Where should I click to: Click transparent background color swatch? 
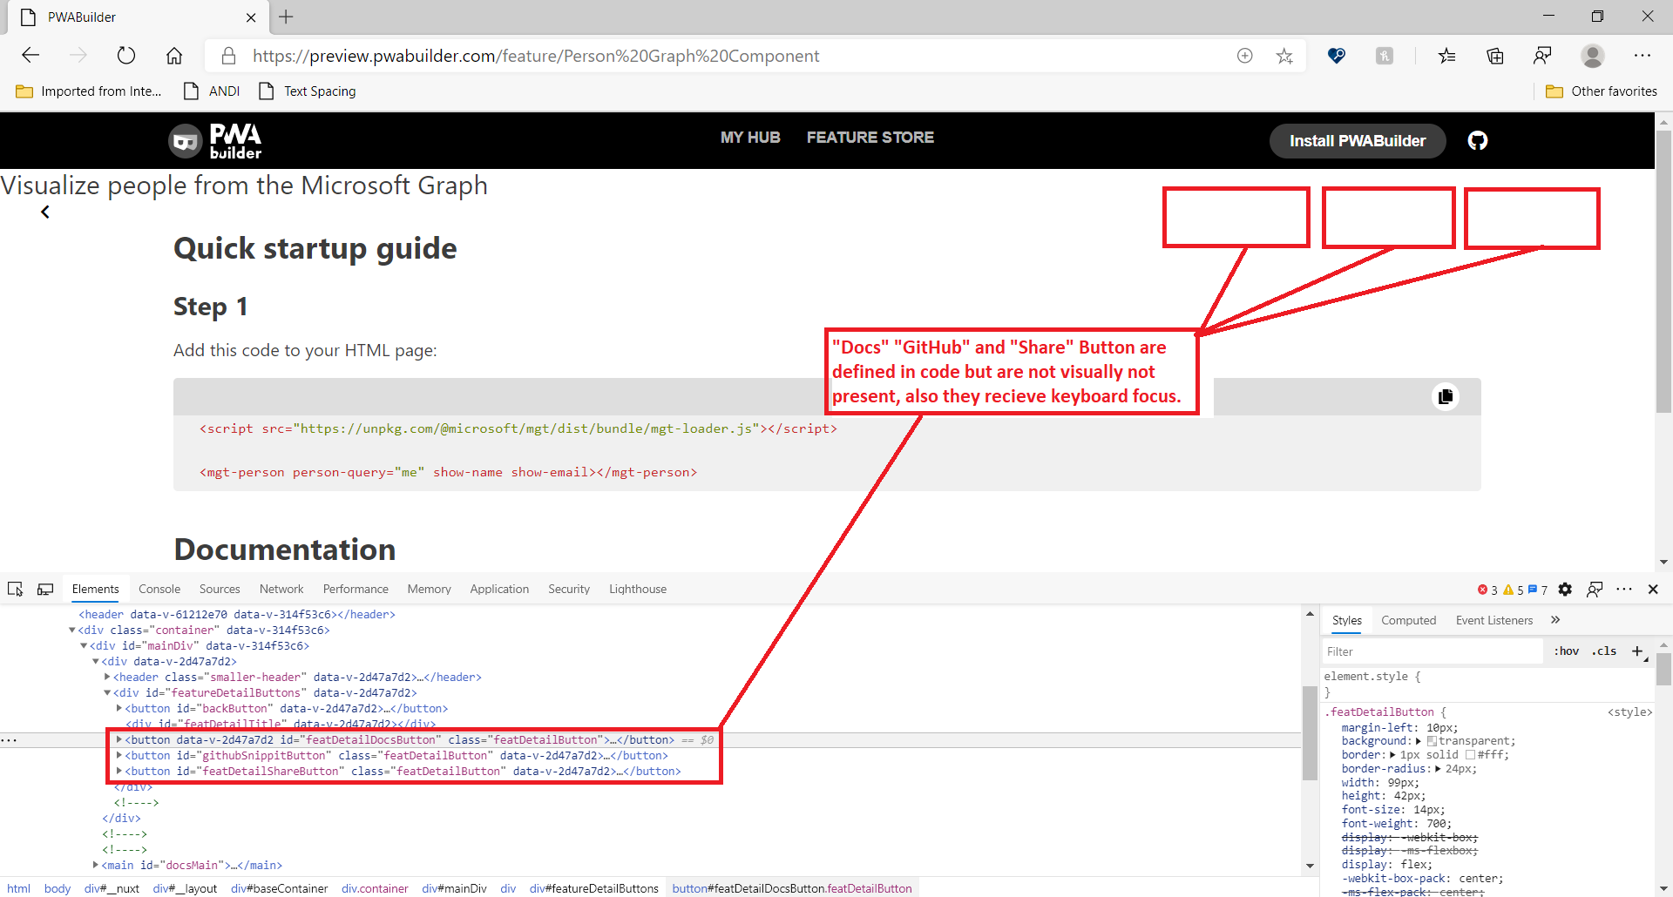point(1432,741)
